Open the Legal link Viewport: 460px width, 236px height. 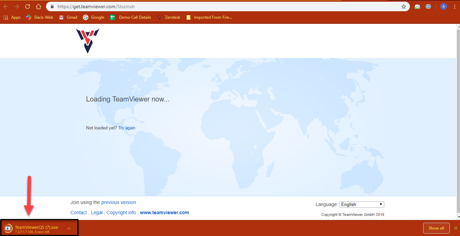97,213
